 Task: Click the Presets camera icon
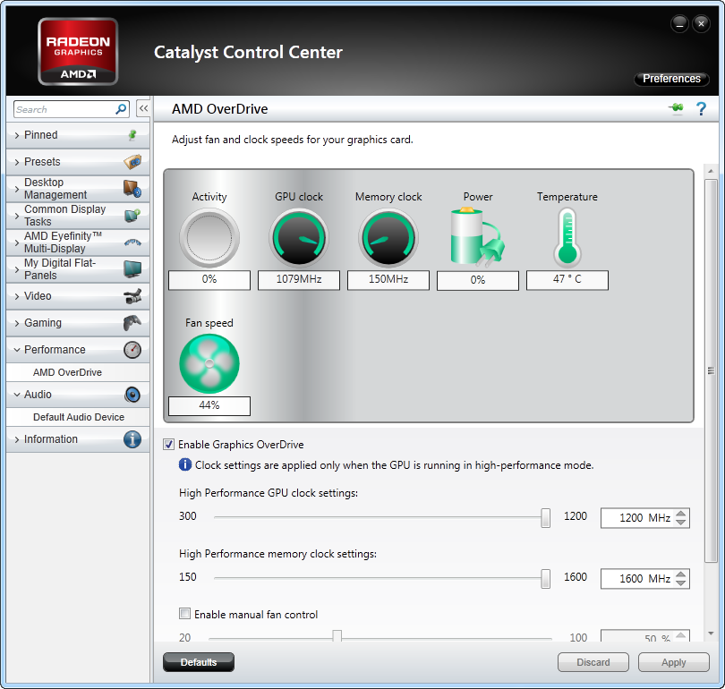(x=132, y=162)
